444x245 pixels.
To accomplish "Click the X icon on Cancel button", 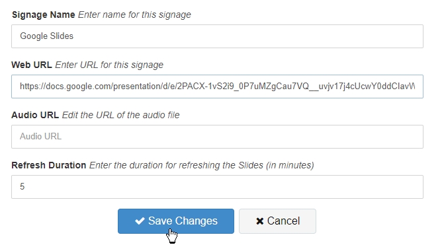I will [x=259, y=221].
